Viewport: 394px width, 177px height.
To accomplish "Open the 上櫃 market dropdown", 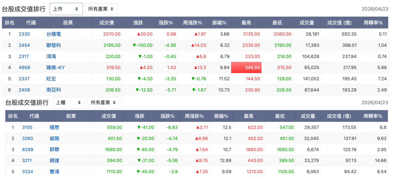I will point(69,103).
